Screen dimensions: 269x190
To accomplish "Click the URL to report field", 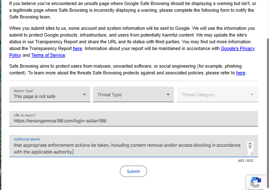I will (x=134, y=119).
